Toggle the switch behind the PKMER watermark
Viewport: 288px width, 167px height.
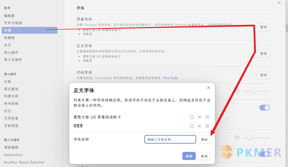pos(264,154)
